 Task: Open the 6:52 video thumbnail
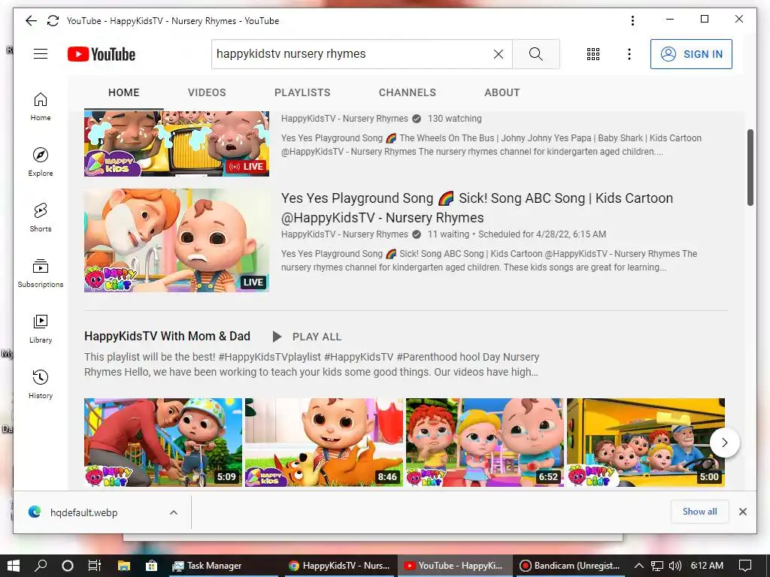click(x=485, y=442)
